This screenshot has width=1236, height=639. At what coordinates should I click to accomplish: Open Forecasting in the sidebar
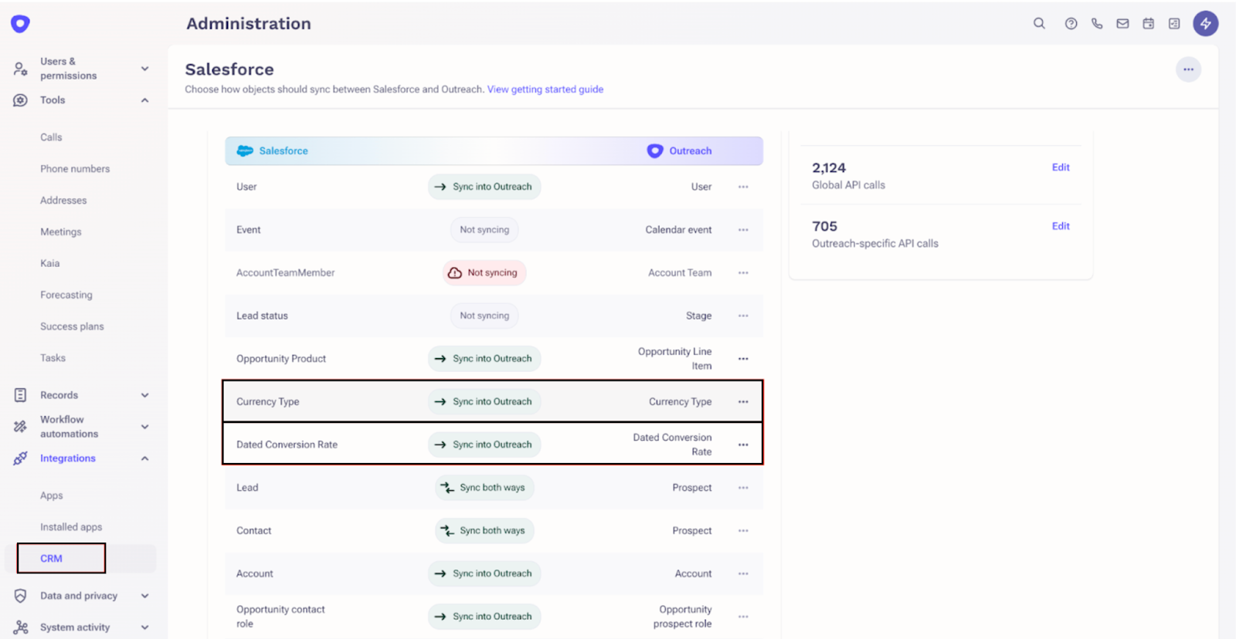tap(66, 295)
